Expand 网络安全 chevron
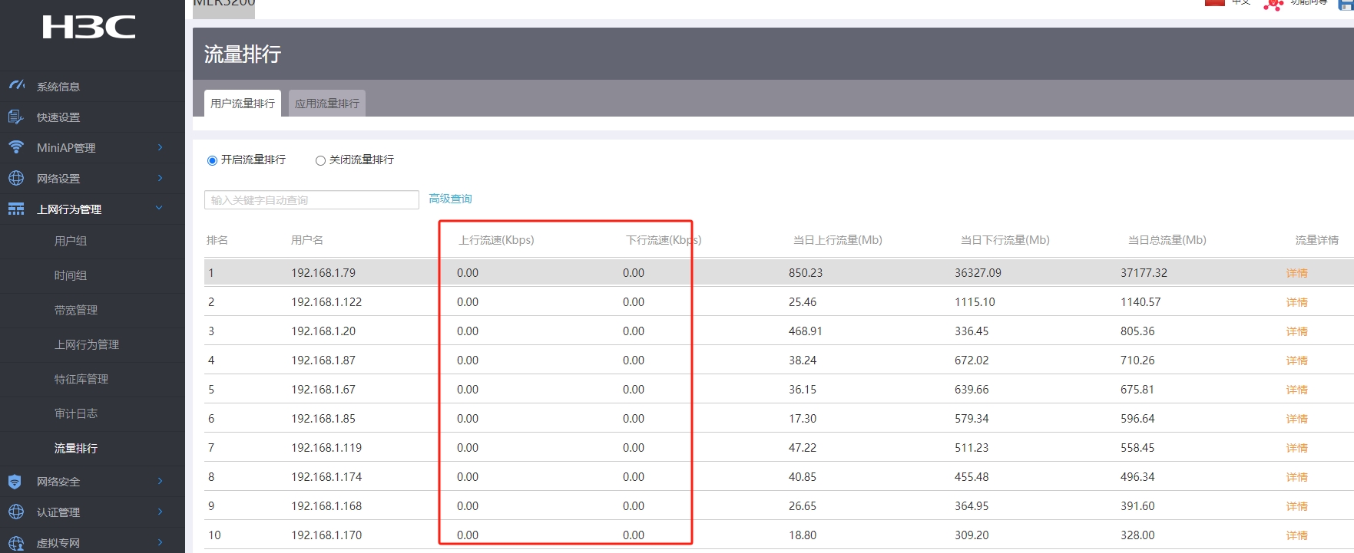Image resolution: width=1354 pixels, height=553 pixels. 161,481
